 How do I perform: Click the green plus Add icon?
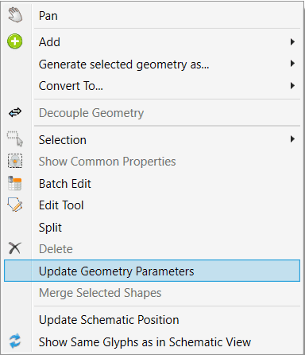coord(15,41)
